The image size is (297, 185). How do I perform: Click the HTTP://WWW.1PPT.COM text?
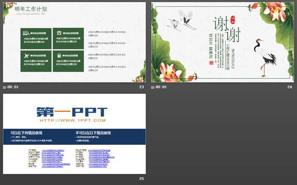pos(73,120)
